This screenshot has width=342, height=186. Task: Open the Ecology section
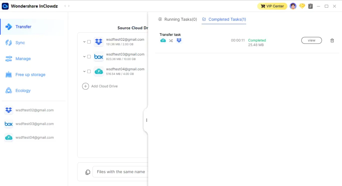click(x=23, y=91)
